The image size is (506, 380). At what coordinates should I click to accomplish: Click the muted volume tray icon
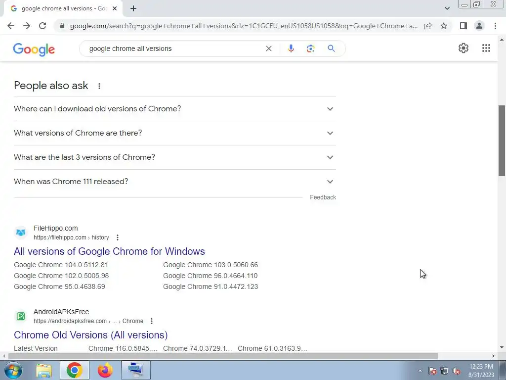coord(456,371)
